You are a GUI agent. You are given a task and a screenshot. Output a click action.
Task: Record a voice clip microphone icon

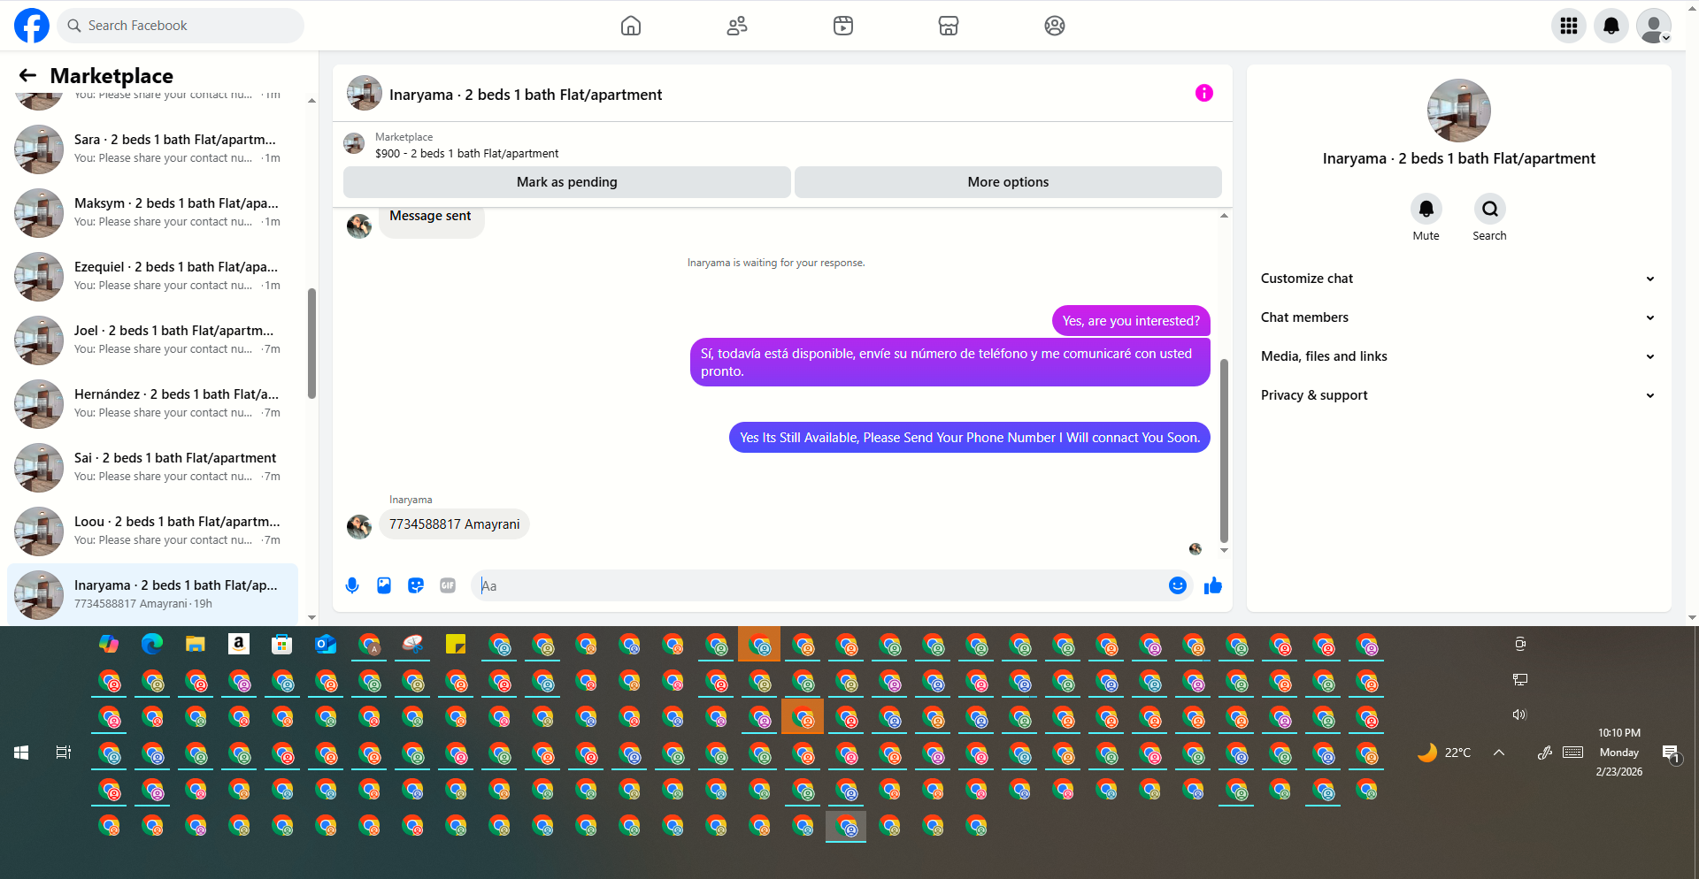coord(352,585)
